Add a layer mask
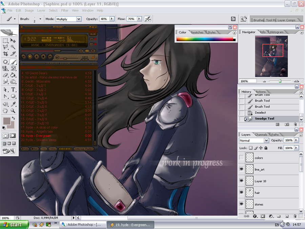Screen dimensions: 305x229 (263, 216)
